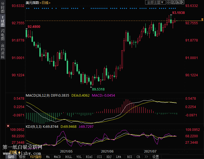Select the 模板 bottom tab

[x=22, y=157]
